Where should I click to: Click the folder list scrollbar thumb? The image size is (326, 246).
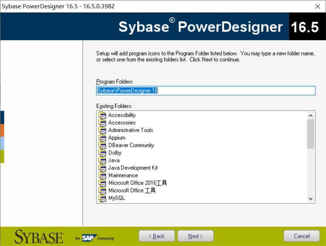click(x=311, y=134)
